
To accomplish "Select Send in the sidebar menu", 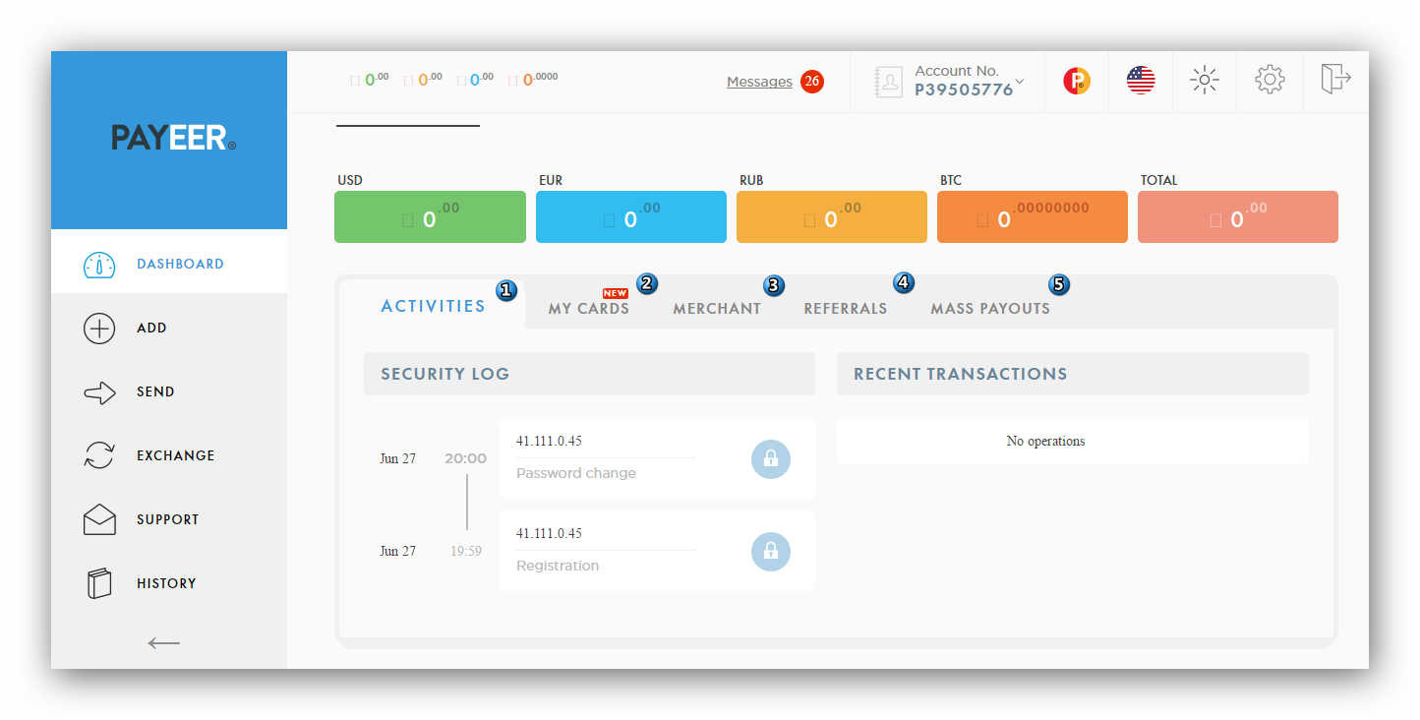I will pyautogui.click(x=169, y=392).
